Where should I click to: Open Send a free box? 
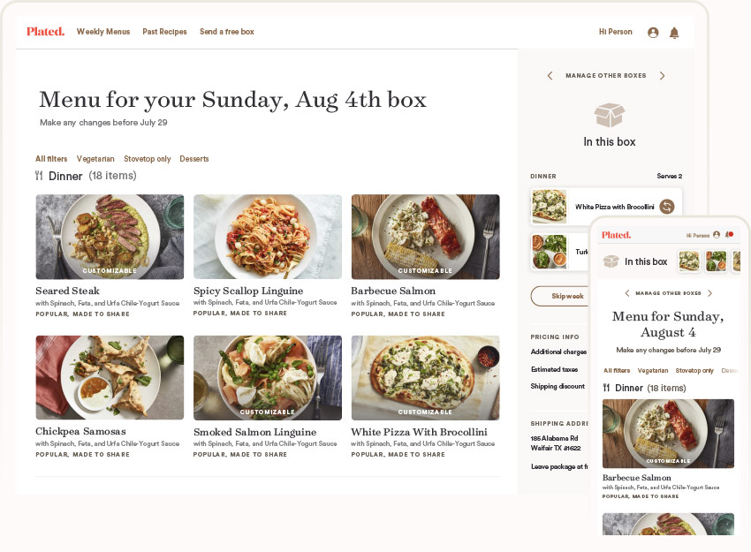(x=226, y=32)
